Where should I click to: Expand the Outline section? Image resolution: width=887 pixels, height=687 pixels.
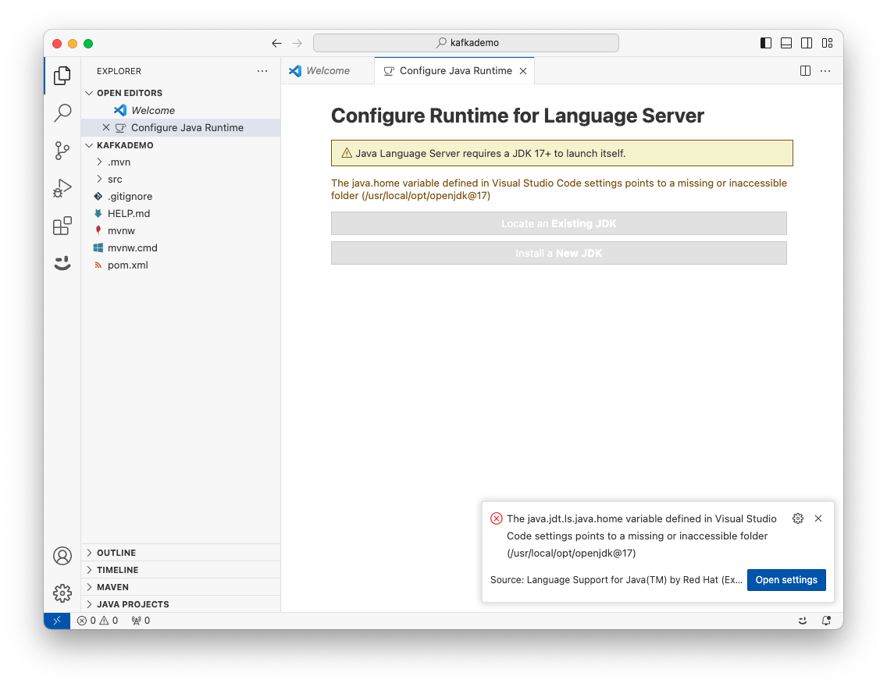[x=181, y=553]
